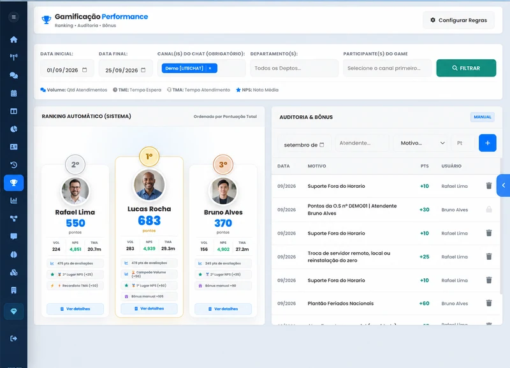Click the 1º place medal badge
This screenshot has height=368, width=510.
(x=149, y=157)
